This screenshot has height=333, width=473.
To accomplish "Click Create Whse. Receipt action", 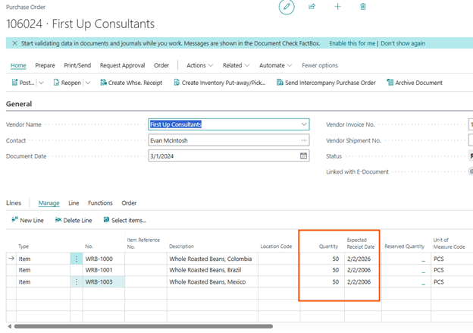I will [x=130, y=83].
